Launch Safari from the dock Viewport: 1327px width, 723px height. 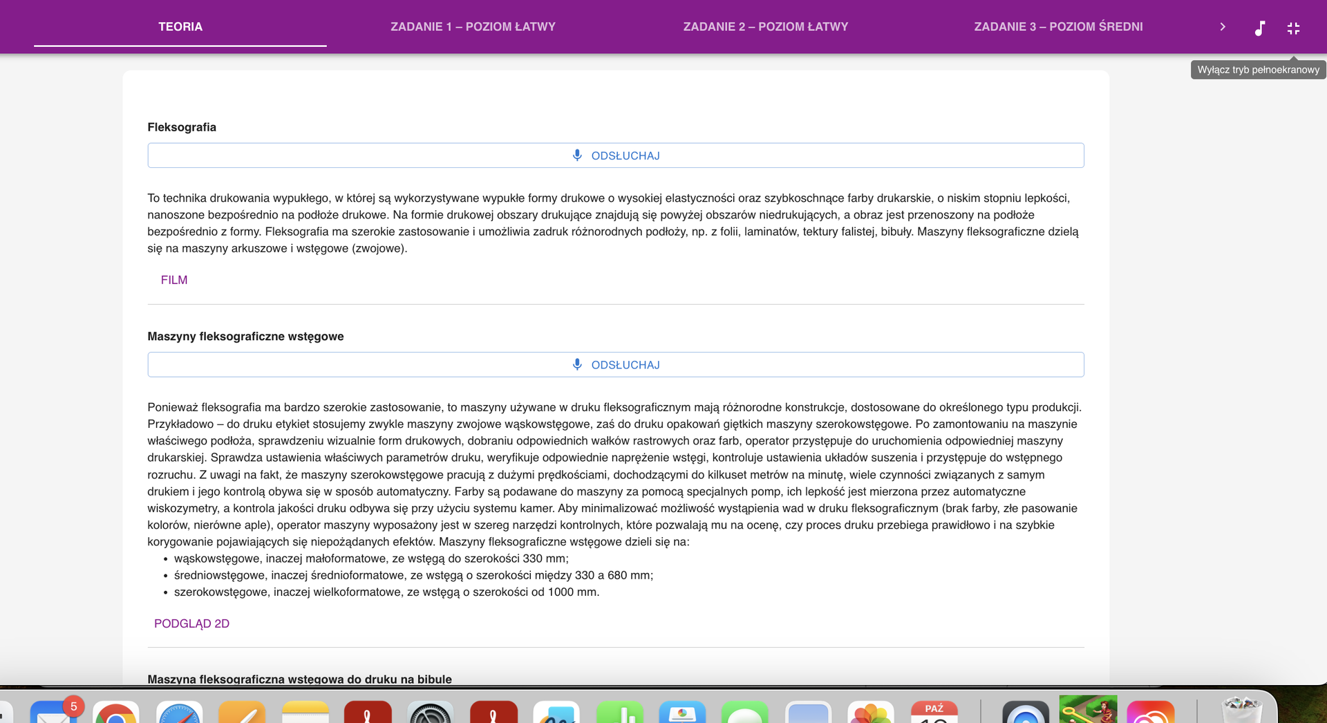[x=179, y=713]
